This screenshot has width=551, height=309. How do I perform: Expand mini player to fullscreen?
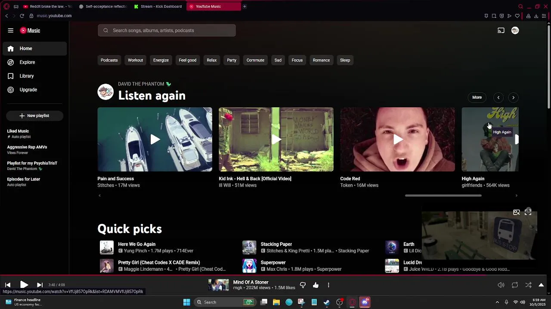pos(528,212)
